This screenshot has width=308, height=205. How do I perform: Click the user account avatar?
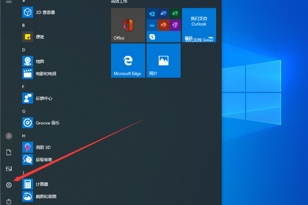9,136
